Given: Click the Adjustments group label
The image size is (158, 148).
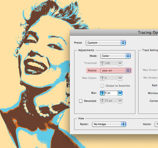Looking at the screenshot, I should (86, 50).
